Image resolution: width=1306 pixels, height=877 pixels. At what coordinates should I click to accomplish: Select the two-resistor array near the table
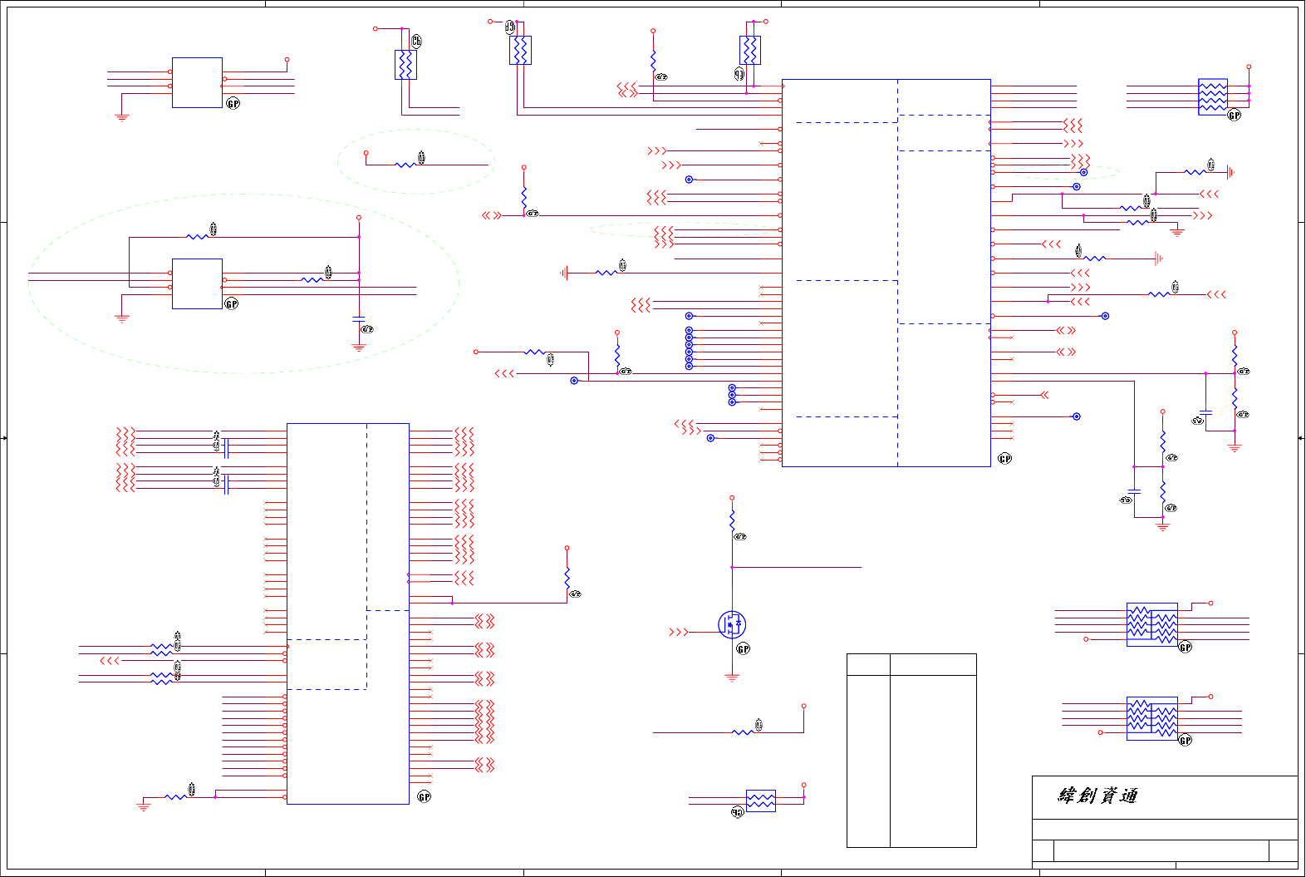(761, 801)
